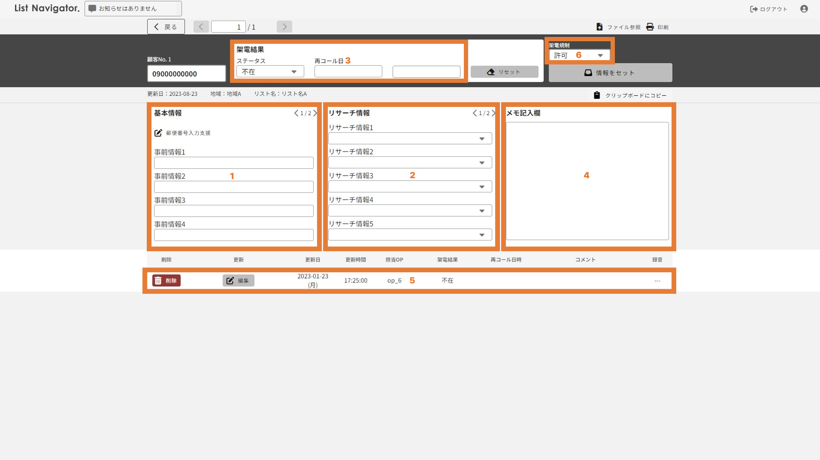The height and width of the screenshot is (460, 820).
Task: Expand the ステータス dropdown showing 不在
Action: point(270,72)
